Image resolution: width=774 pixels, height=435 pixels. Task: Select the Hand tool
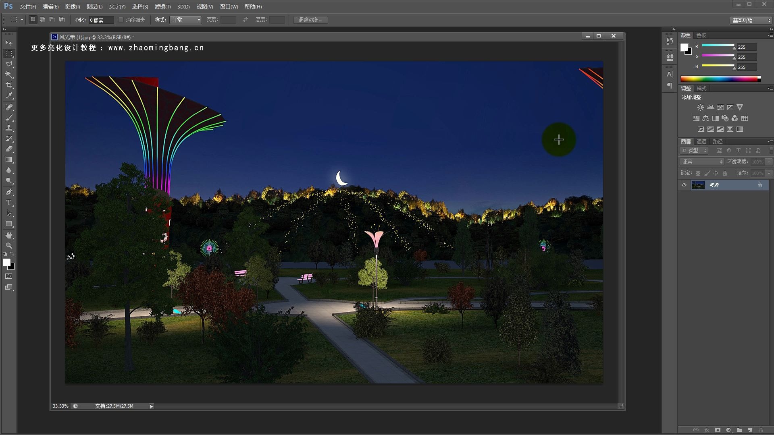pyautogui.click(x=9, y=235)
